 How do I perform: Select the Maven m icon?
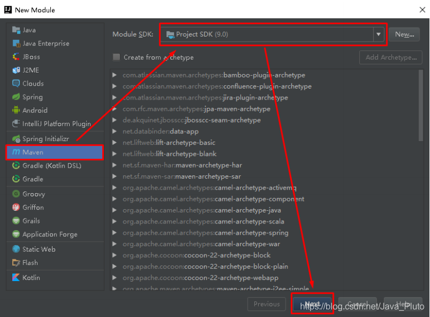coord(16,152)
